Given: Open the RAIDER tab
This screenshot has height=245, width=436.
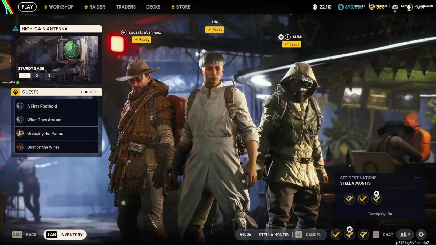Looking at the screenshot, I should pos(97,7).
